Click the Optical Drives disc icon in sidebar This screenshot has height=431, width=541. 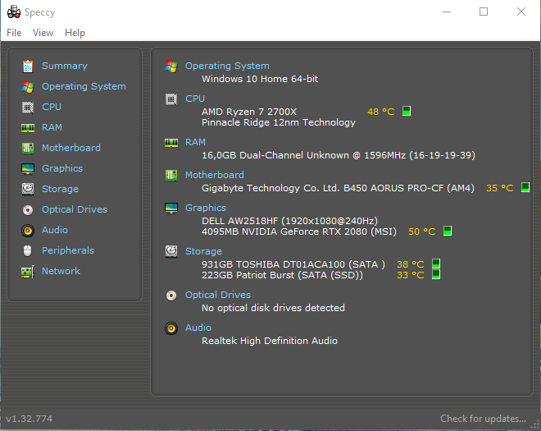tap(28, 210)
